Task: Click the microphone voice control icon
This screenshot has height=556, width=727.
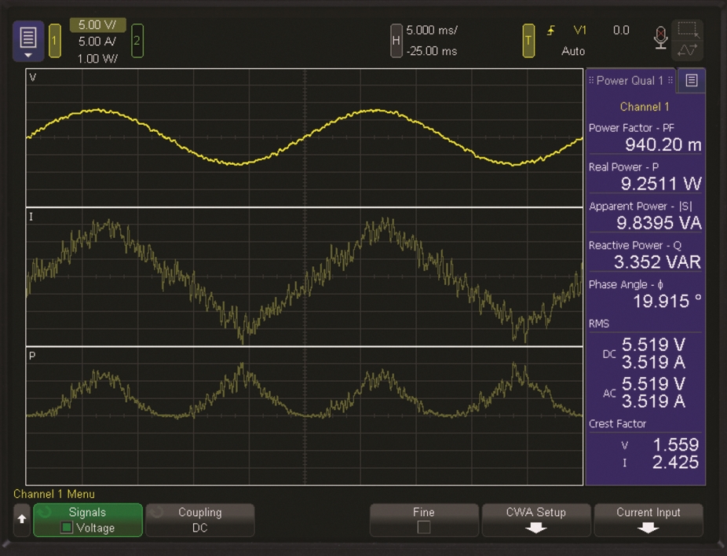Action: 661,38
